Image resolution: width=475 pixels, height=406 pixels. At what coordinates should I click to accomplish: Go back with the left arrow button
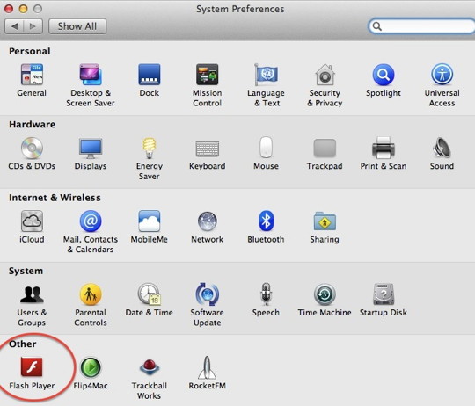(14, 26)
